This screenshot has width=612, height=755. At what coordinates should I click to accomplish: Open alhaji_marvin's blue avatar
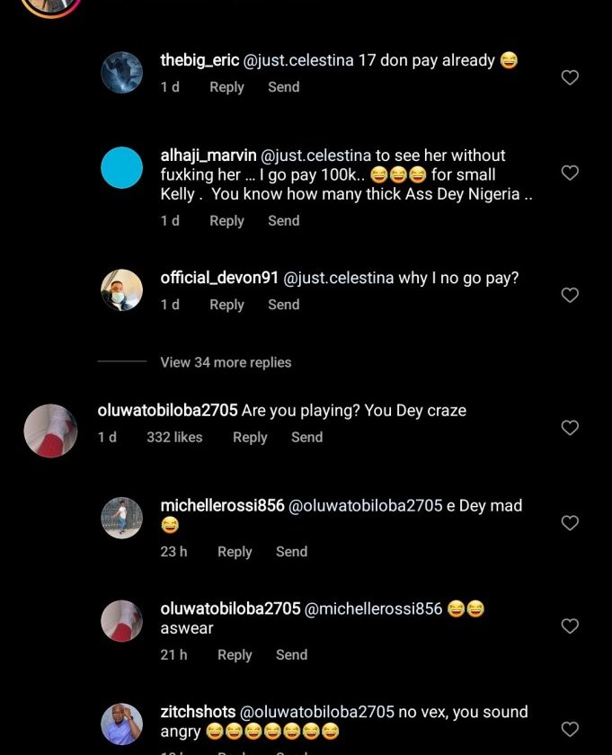tap(121, 167)
